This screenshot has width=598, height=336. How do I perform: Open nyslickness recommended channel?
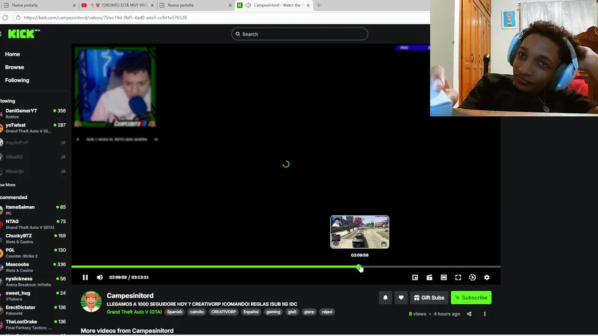34,281
